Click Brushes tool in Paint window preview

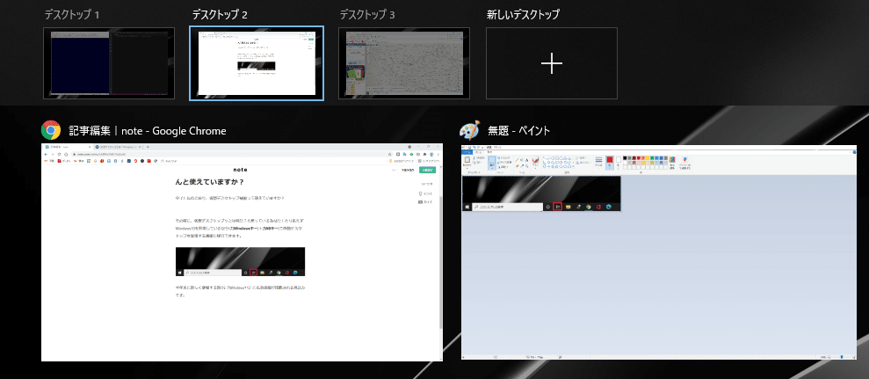pyautogui.click(x=535, y=162)
